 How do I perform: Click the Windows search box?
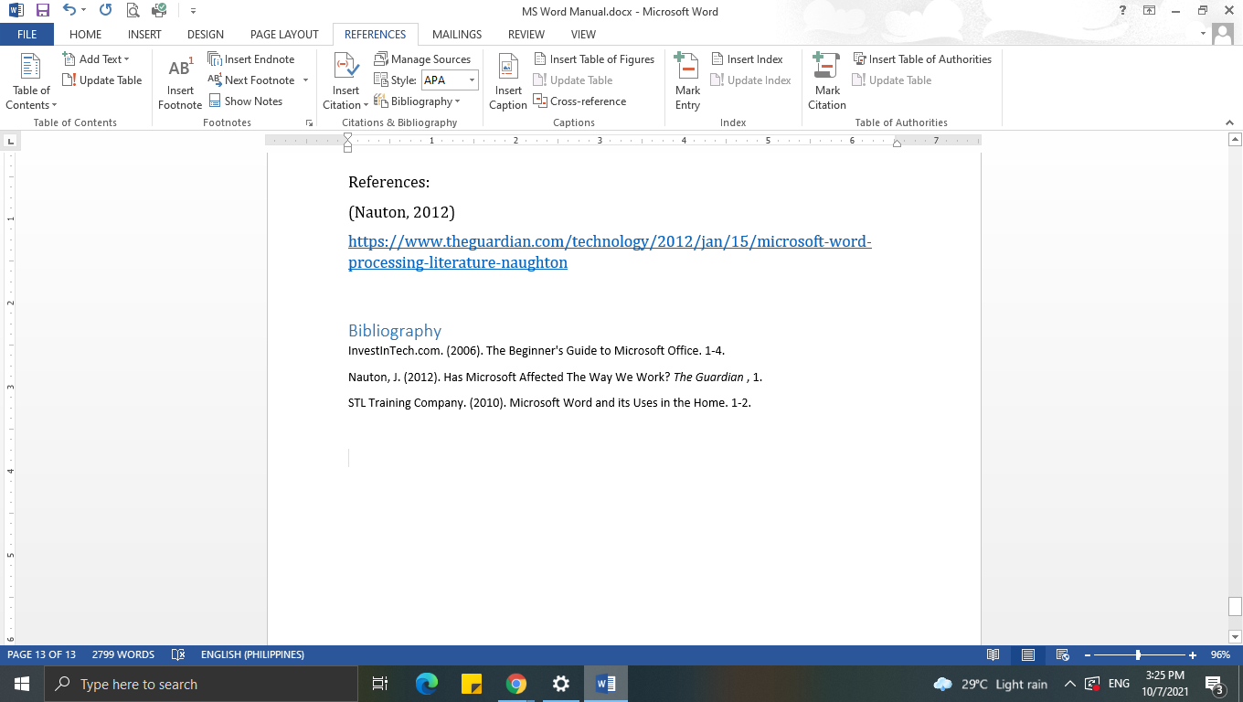click(201, 684)
